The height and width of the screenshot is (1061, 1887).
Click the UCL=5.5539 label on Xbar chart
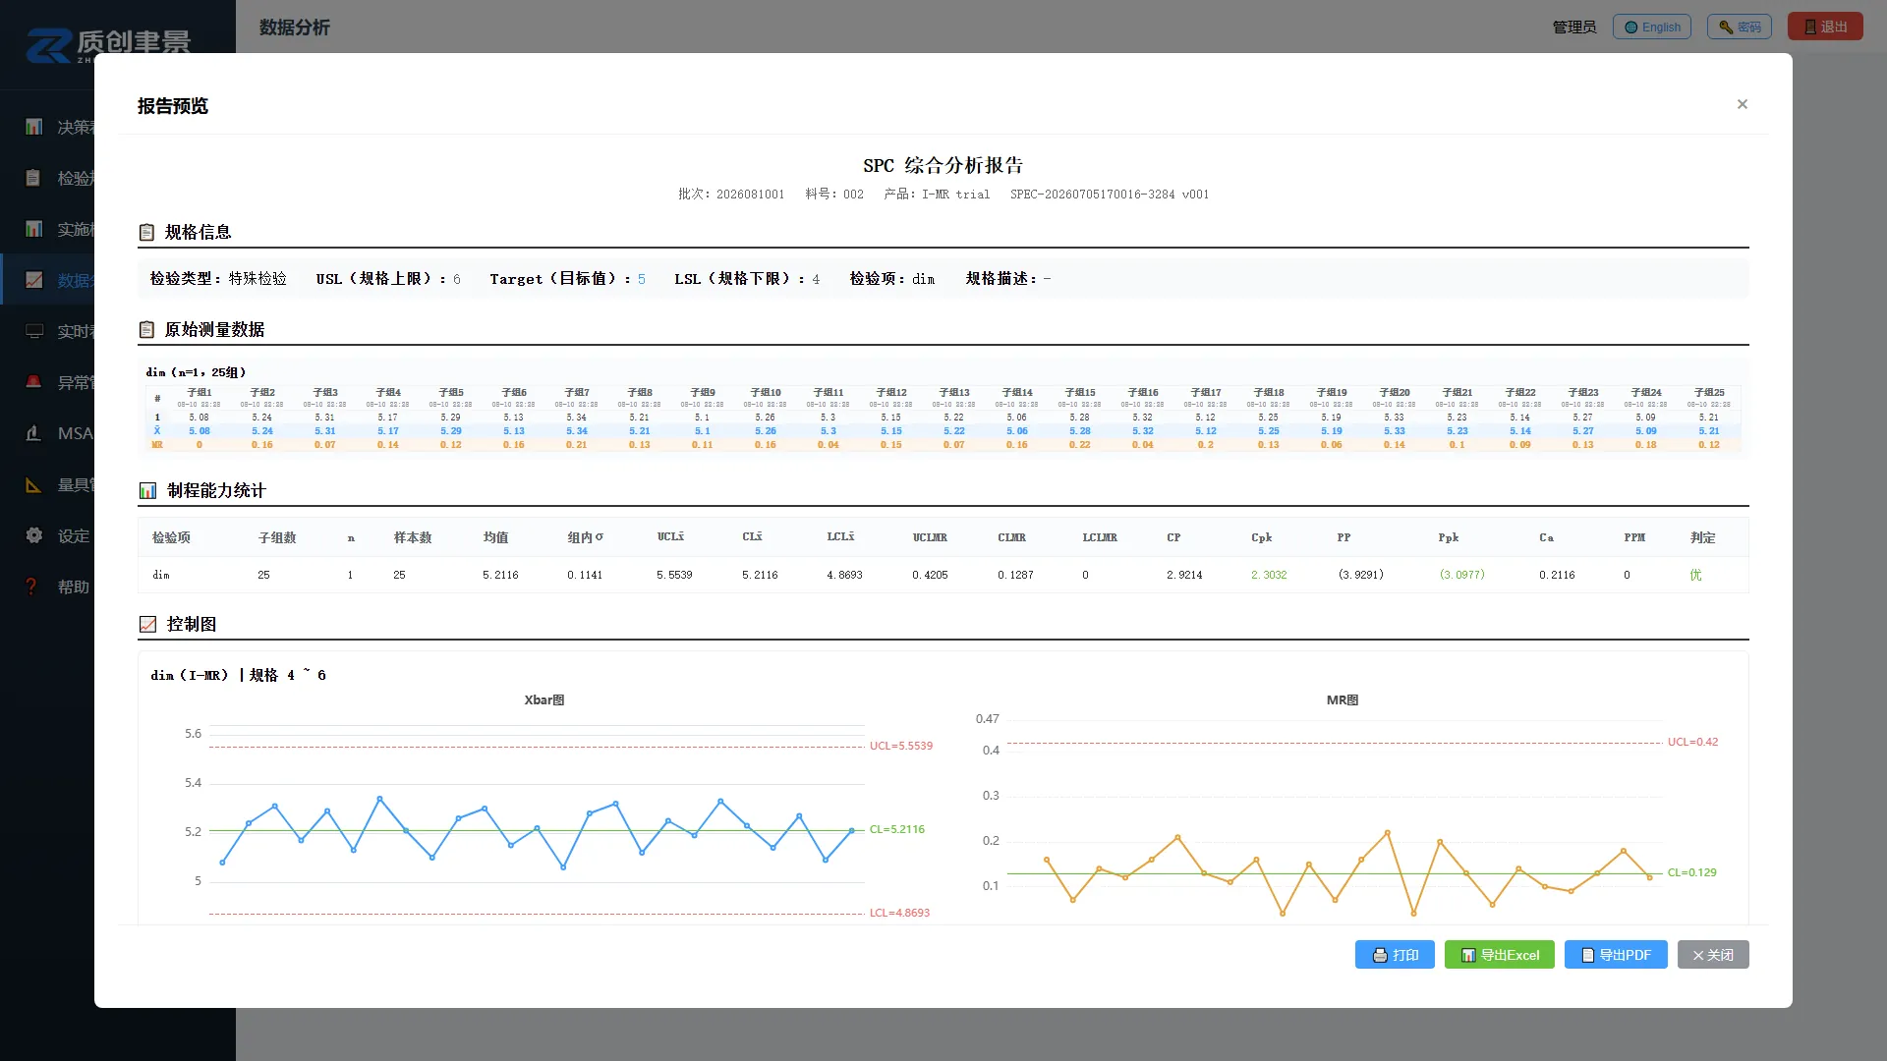click(901, 746)
